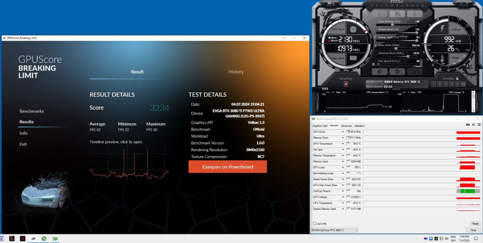
Task: Click taskbar clock showing 7:04 PM
Action: 464,239
